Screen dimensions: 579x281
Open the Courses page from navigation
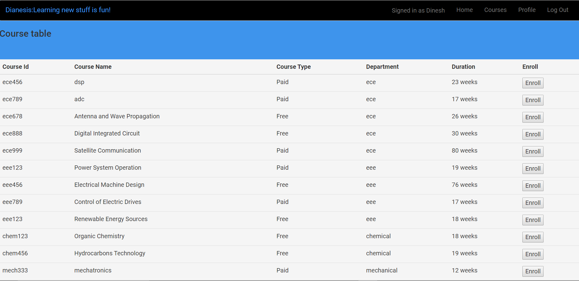tap(495, 10)
